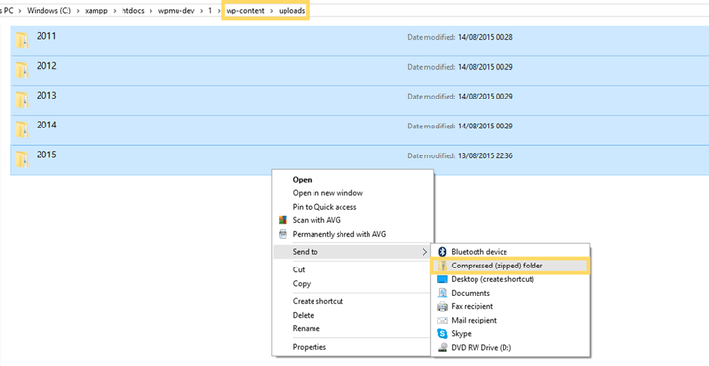Click the Bluetooth device icon
This screenshot has height=366, width=709.
click(x=442, y=252)
